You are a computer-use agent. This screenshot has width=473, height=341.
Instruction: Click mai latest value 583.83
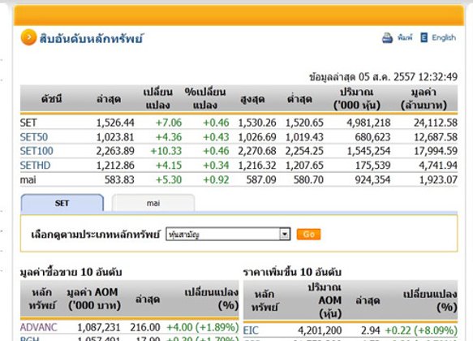[119, 180]
